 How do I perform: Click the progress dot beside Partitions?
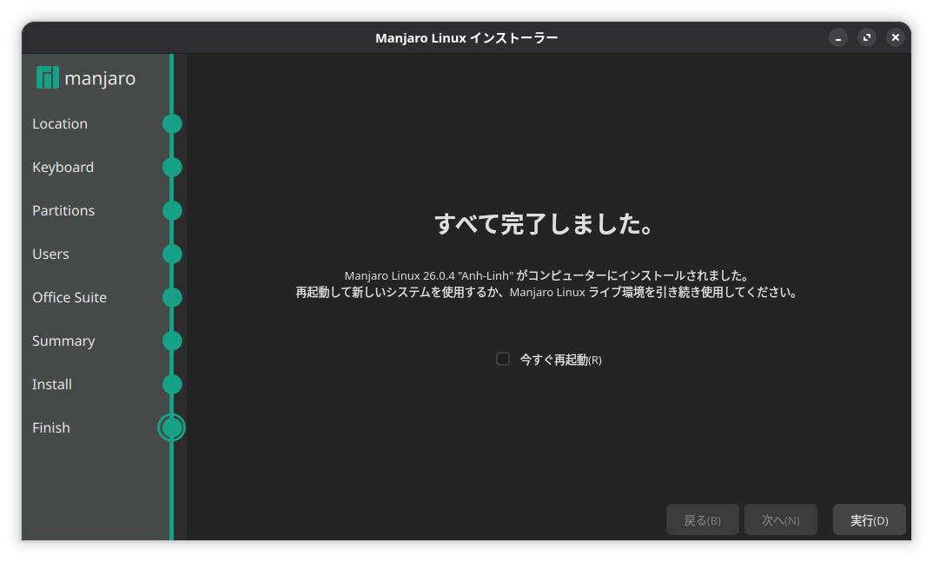click(x=172, y=210)
